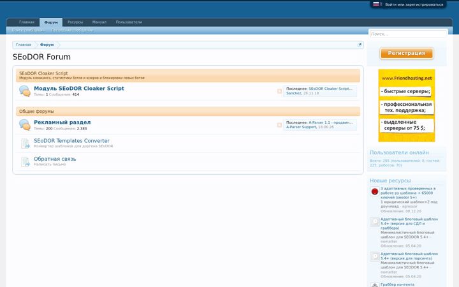Click the red avatar icon of the first new resource

(374, 191)
